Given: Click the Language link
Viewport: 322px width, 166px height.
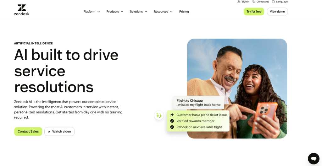Looking at the screenshot, I should click(282, 2).
